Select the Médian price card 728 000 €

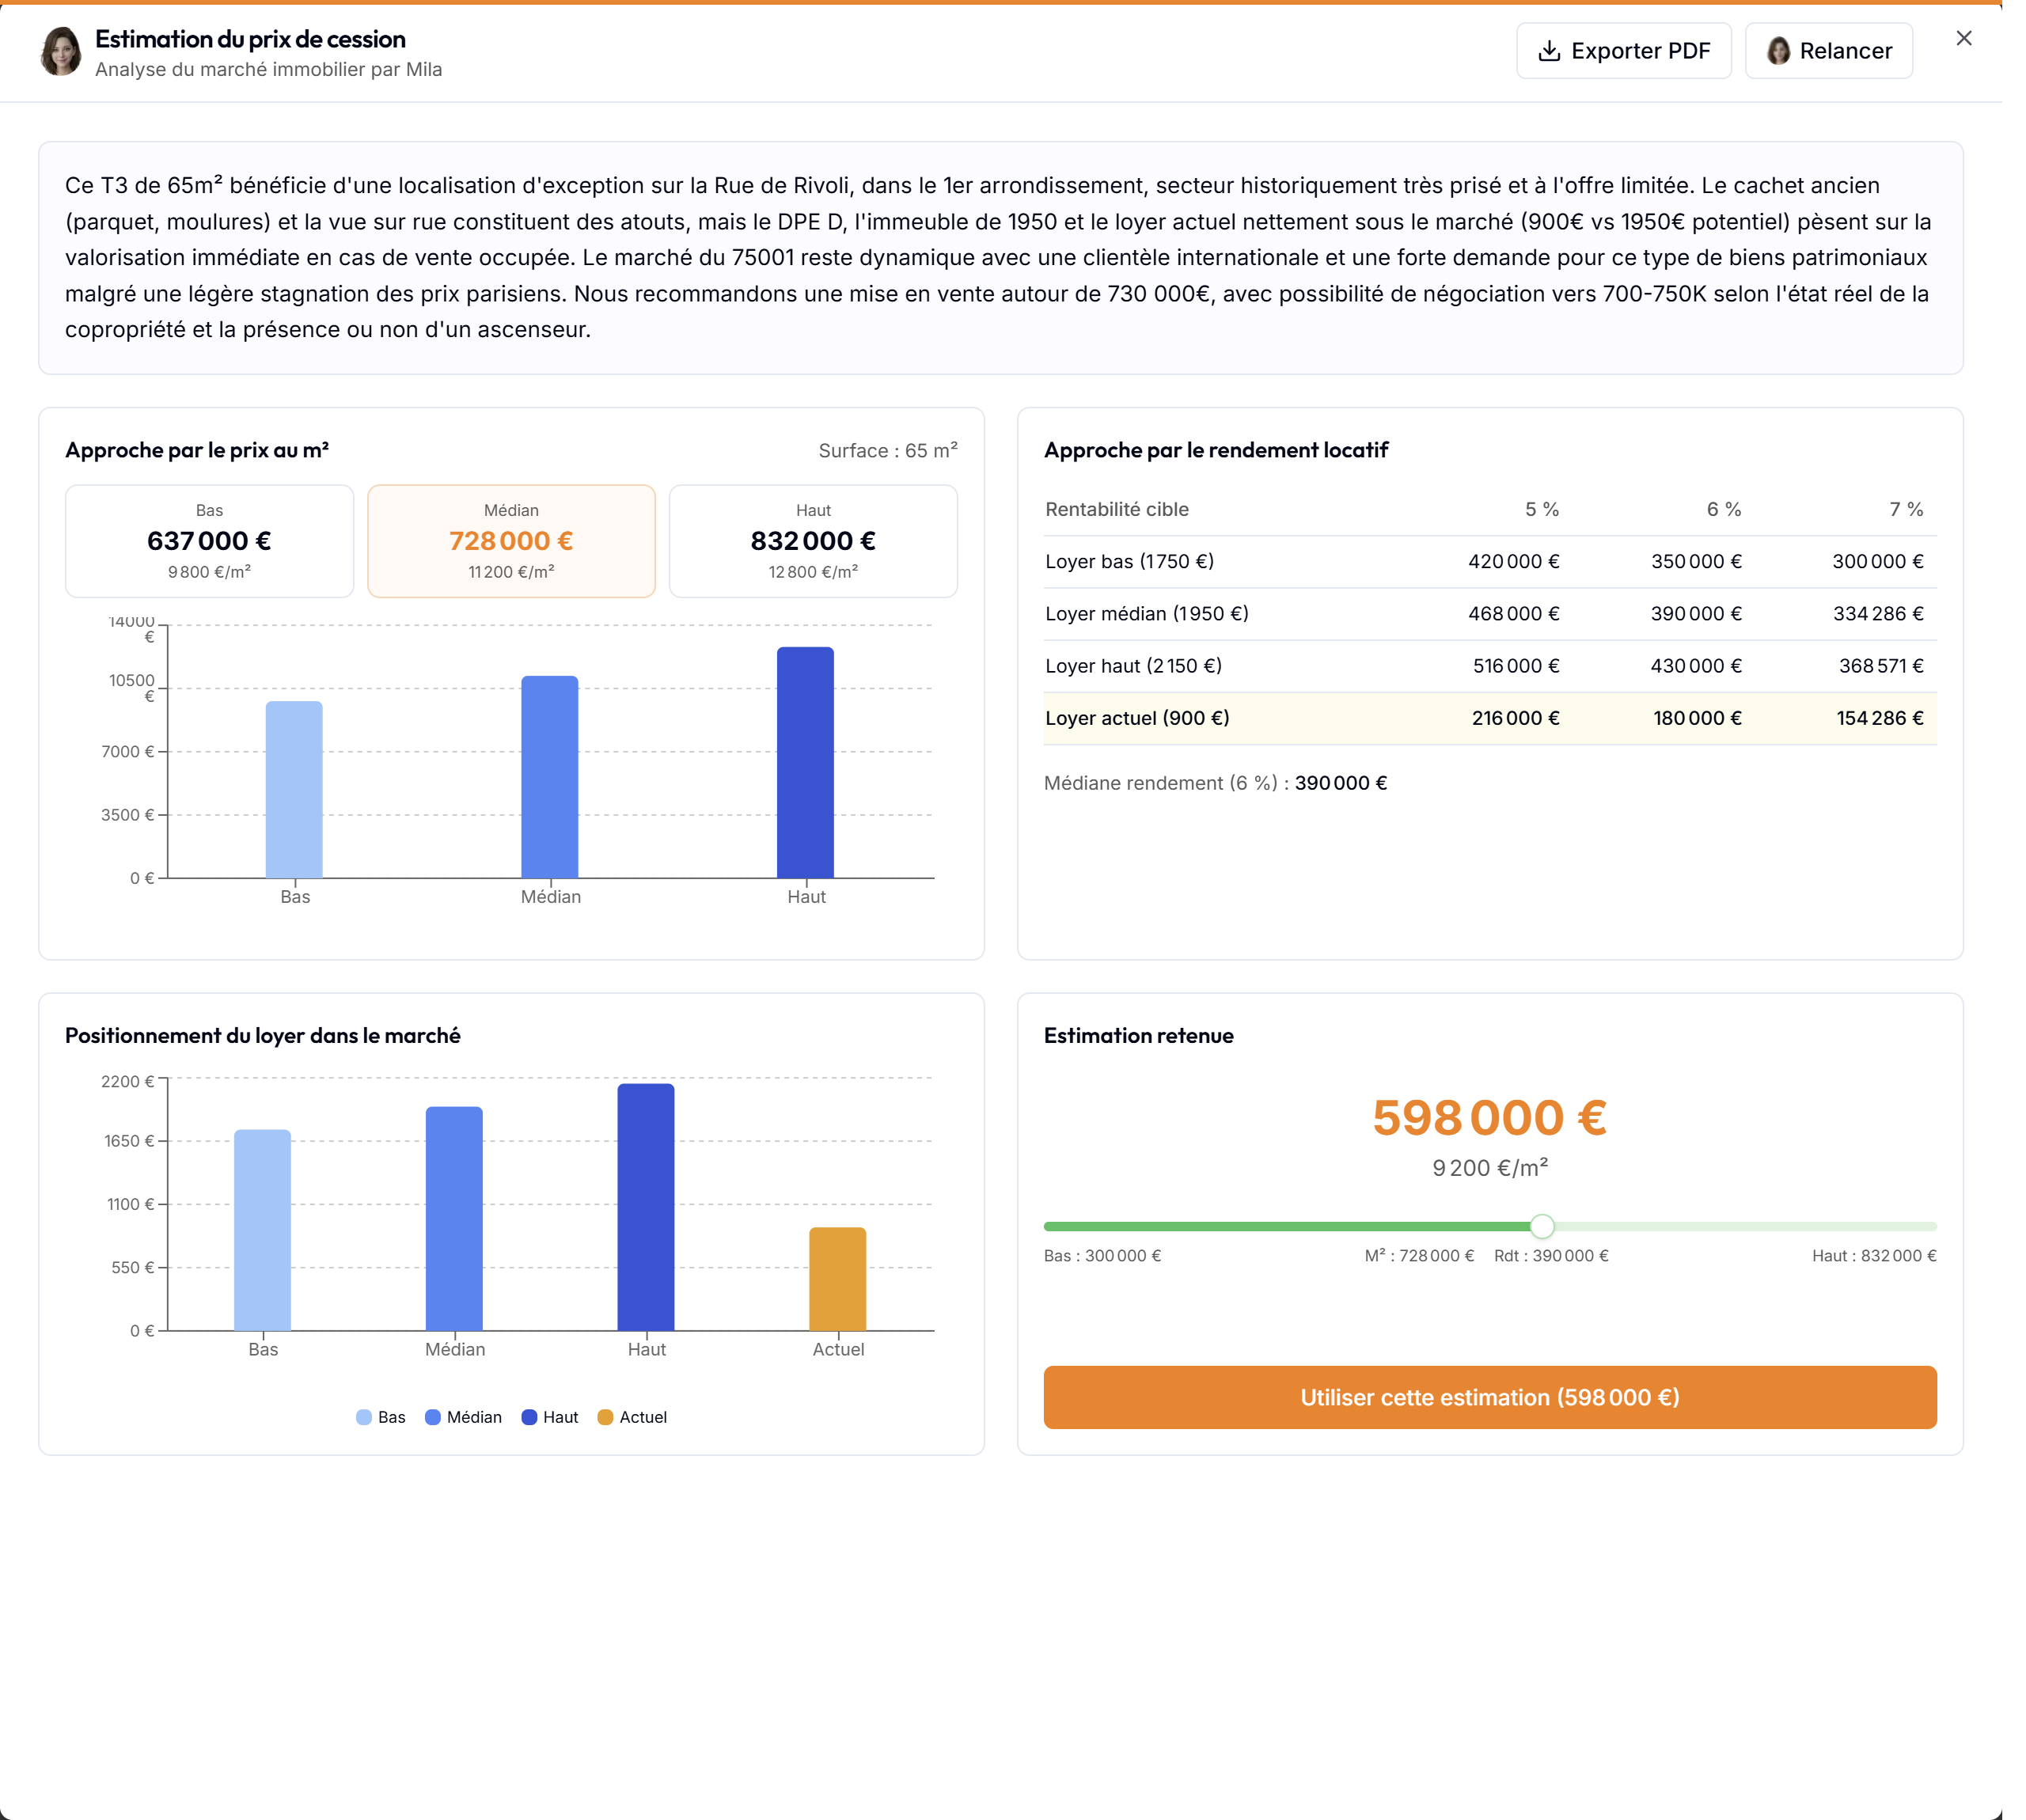(x=511, y=541)
